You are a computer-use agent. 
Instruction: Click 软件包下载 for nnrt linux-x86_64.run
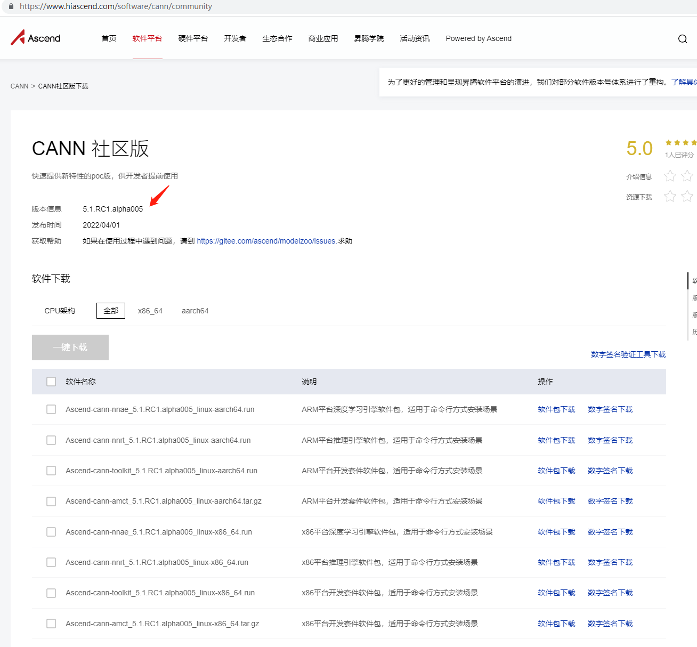point(557,562)
